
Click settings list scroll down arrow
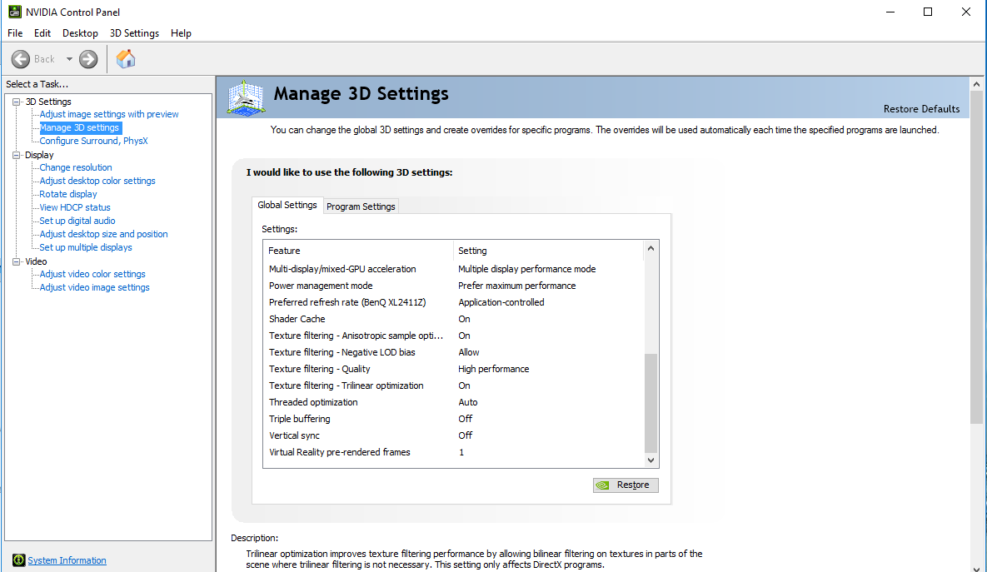pos(651,460)
